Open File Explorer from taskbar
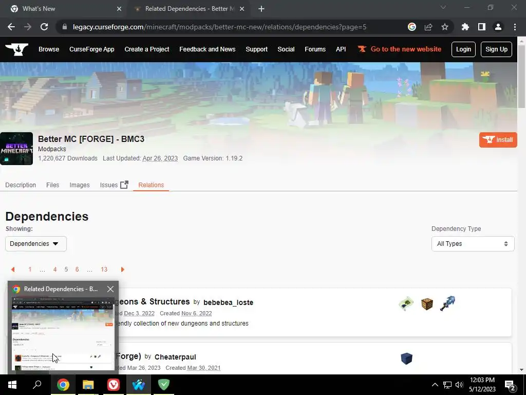Viewport: 526px width, 395px height. pyautogui.click(x=88, y=385)
